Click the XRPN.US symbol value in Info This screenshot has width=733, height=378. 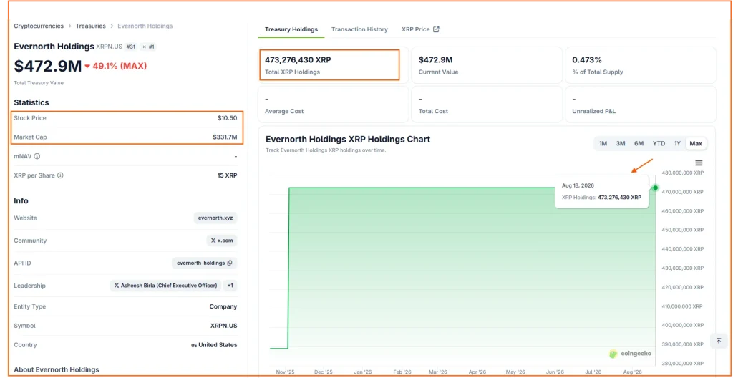[x=223, y=326]
